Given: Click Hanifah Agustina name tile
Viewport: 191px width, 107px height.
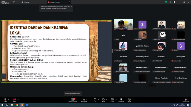Looking at the screenshot, I should click(142, 57).
